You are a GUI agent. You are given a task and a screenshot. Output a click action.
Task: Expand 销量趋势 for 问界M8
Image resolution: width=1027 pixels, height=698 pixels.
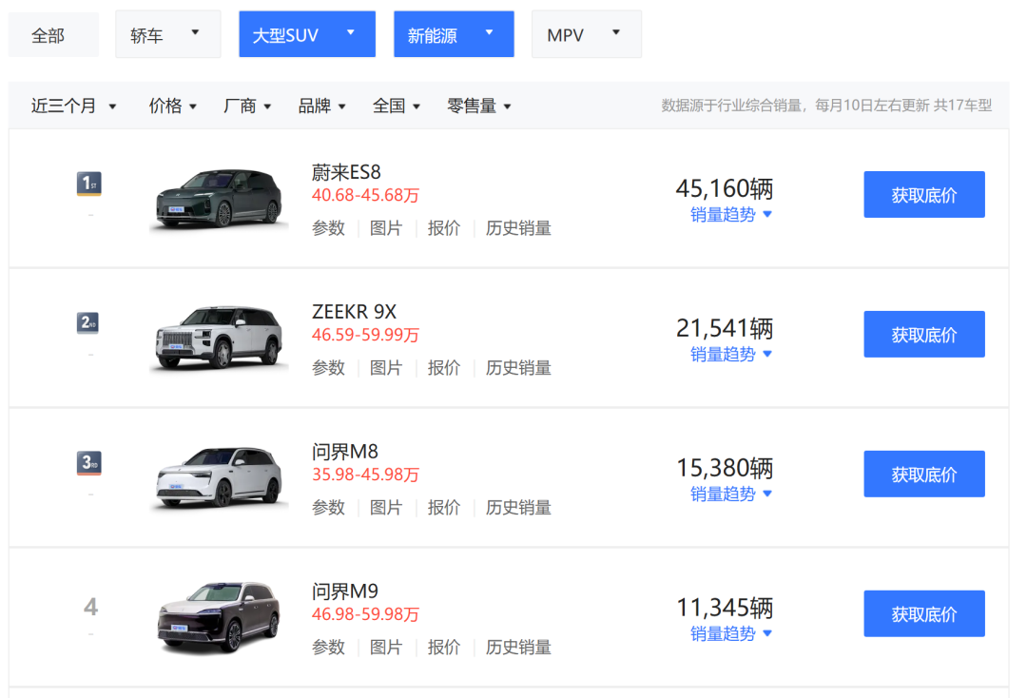coord(731,494)
